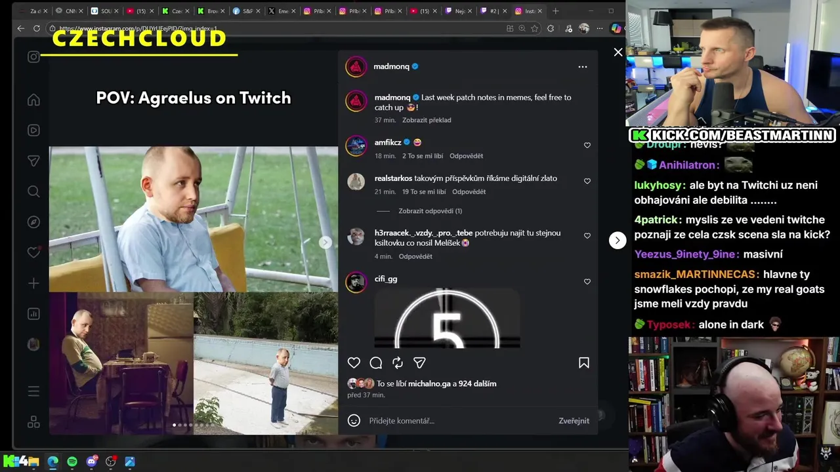Screen dimensions: 840x472
Task: Open browser extensions puzzle icon
Action: coord(551,28)
